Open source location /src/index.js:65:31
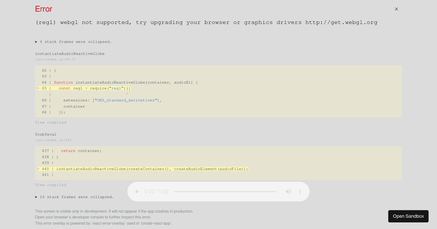The height and width of the screenshot is (229, 437). click(55, 59)
